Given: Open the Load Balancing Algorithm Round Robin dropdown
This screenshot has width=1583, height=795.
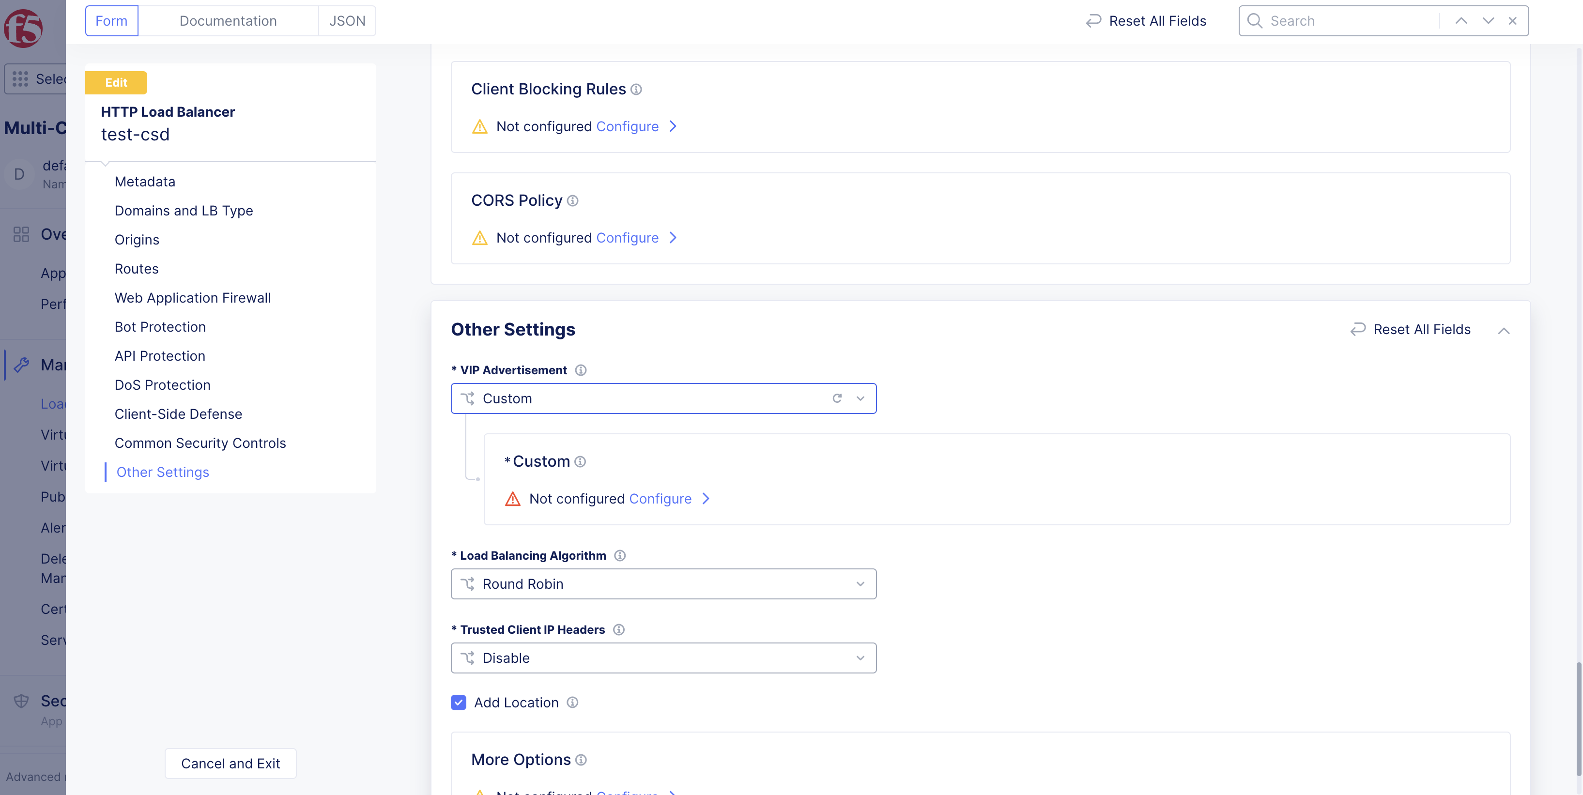Looking at the screenshot, I should click(x=663, y=583).
